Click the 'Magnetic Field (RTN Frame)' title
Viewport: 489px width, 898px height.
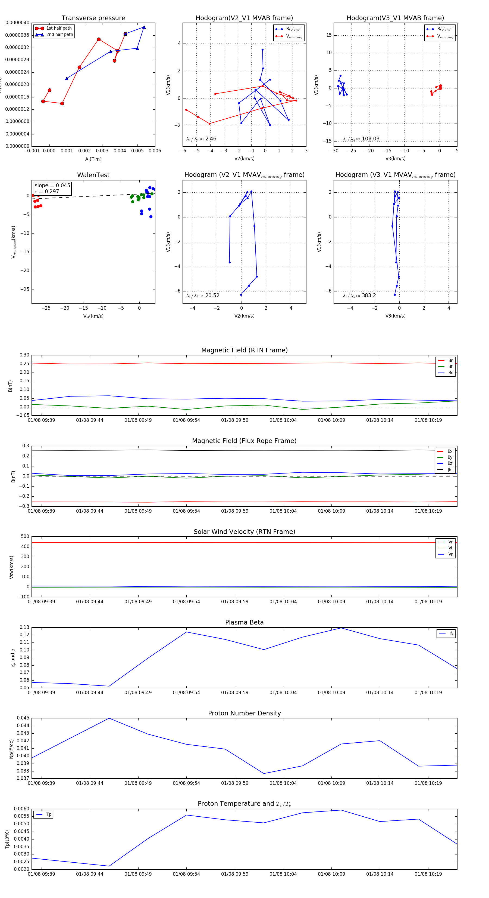click(x=244, y=350)
